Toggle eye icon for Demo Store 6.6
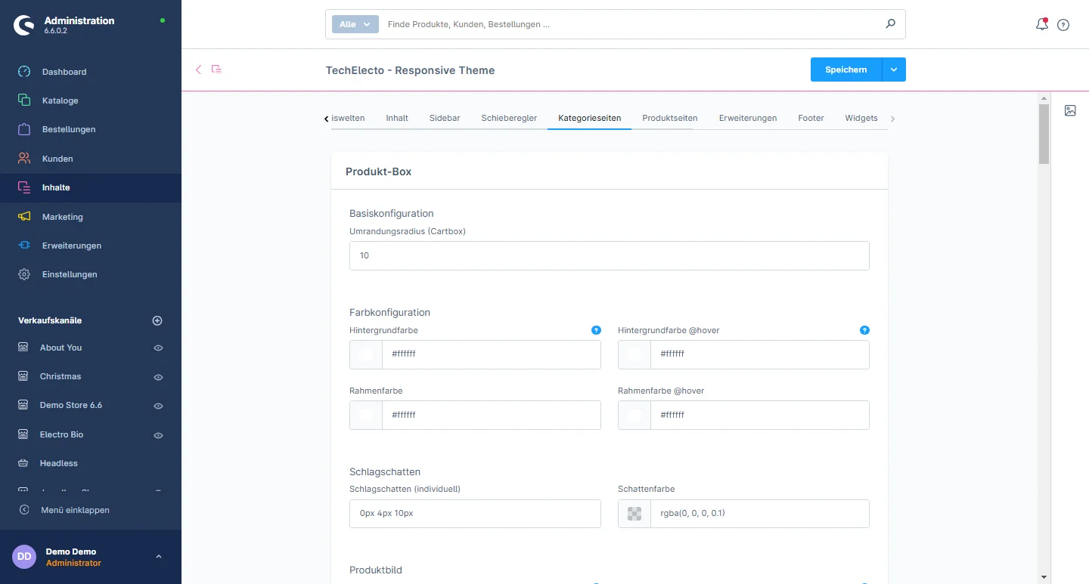Viewport: 1089px width, 584px height. tap(158, 406)
